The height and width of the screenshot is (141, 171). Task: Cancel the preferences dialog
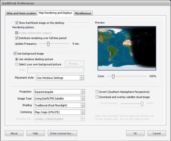157,133
